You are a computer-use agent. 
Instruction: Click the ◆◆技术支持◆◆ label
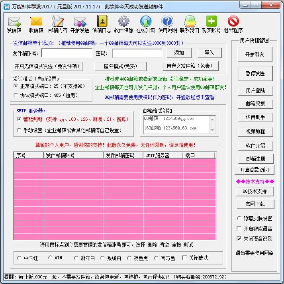255,182
